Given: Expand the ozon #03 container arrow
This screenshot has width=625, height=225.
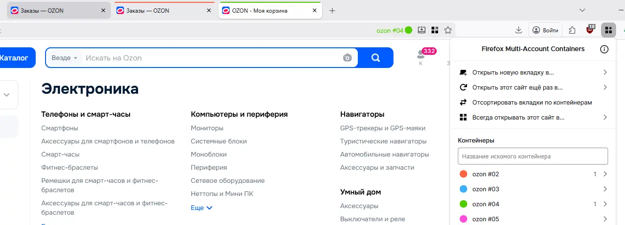Looking at the screenshot, I should coord(605,189).
